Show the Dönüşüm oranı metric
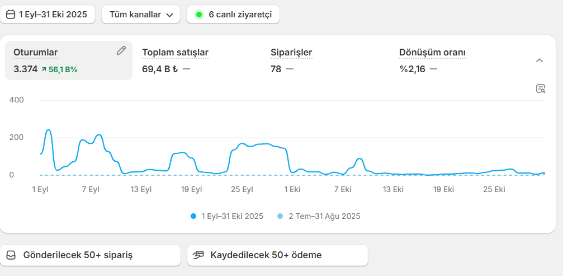Image resolution: width=563 pixels, height=276 pixels. tap(432, 53)
